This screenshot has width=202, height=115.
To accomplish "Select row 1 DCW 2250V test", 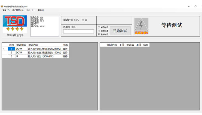I will [x=44, y=49].
